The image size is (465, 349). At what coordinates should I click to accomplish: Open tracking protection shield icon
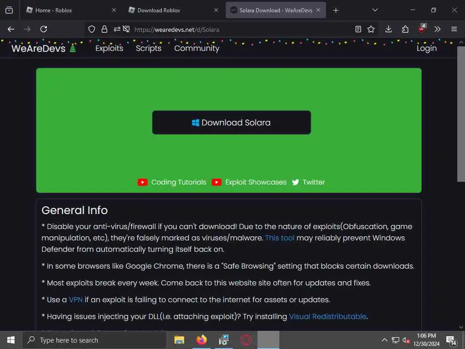[x=92, y=29]
